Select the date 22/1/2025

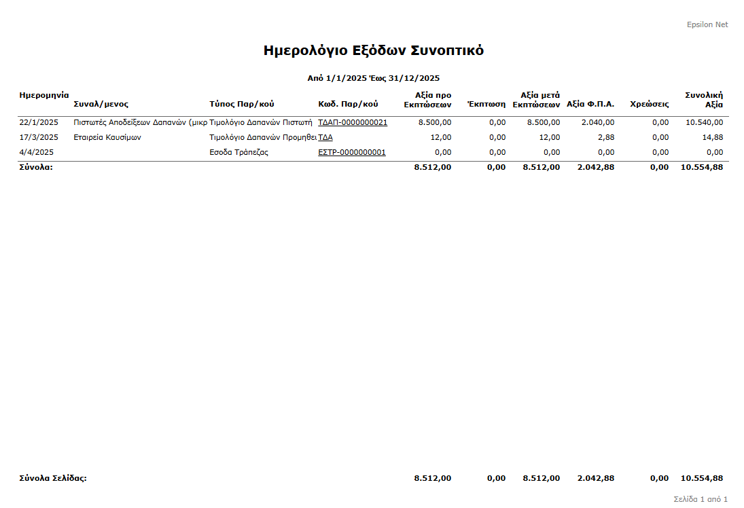(x=39, y=122)
